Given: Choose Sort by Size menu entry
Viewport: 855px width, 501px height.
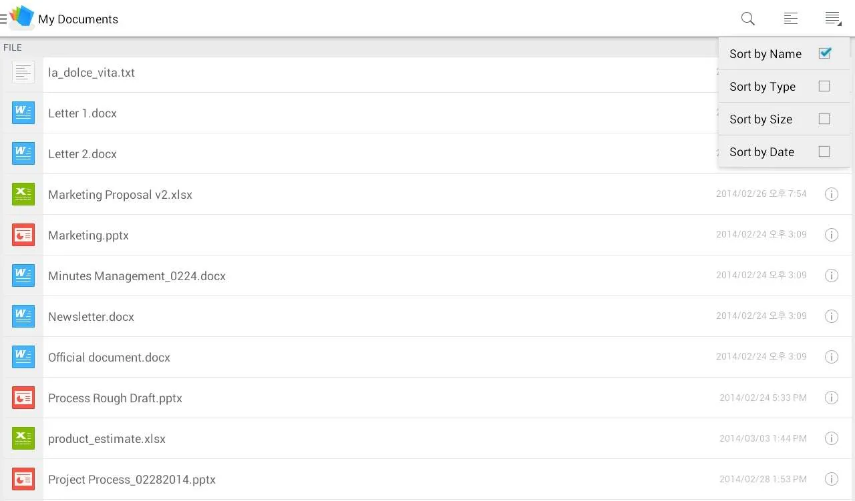Looking at the screenshot, I should 784,119.
